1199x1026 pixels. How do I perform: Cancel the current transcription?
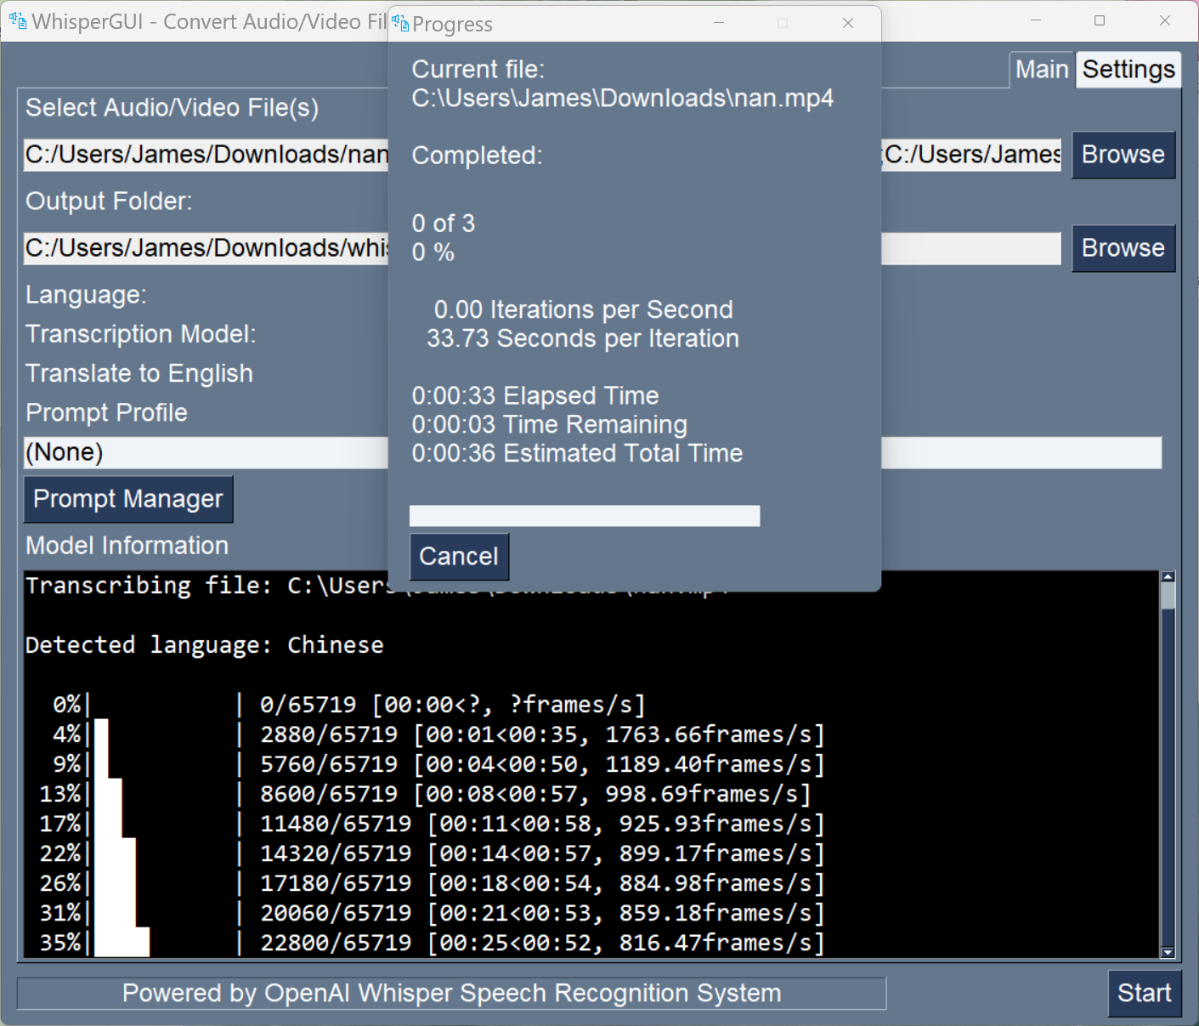coord(459,557)
